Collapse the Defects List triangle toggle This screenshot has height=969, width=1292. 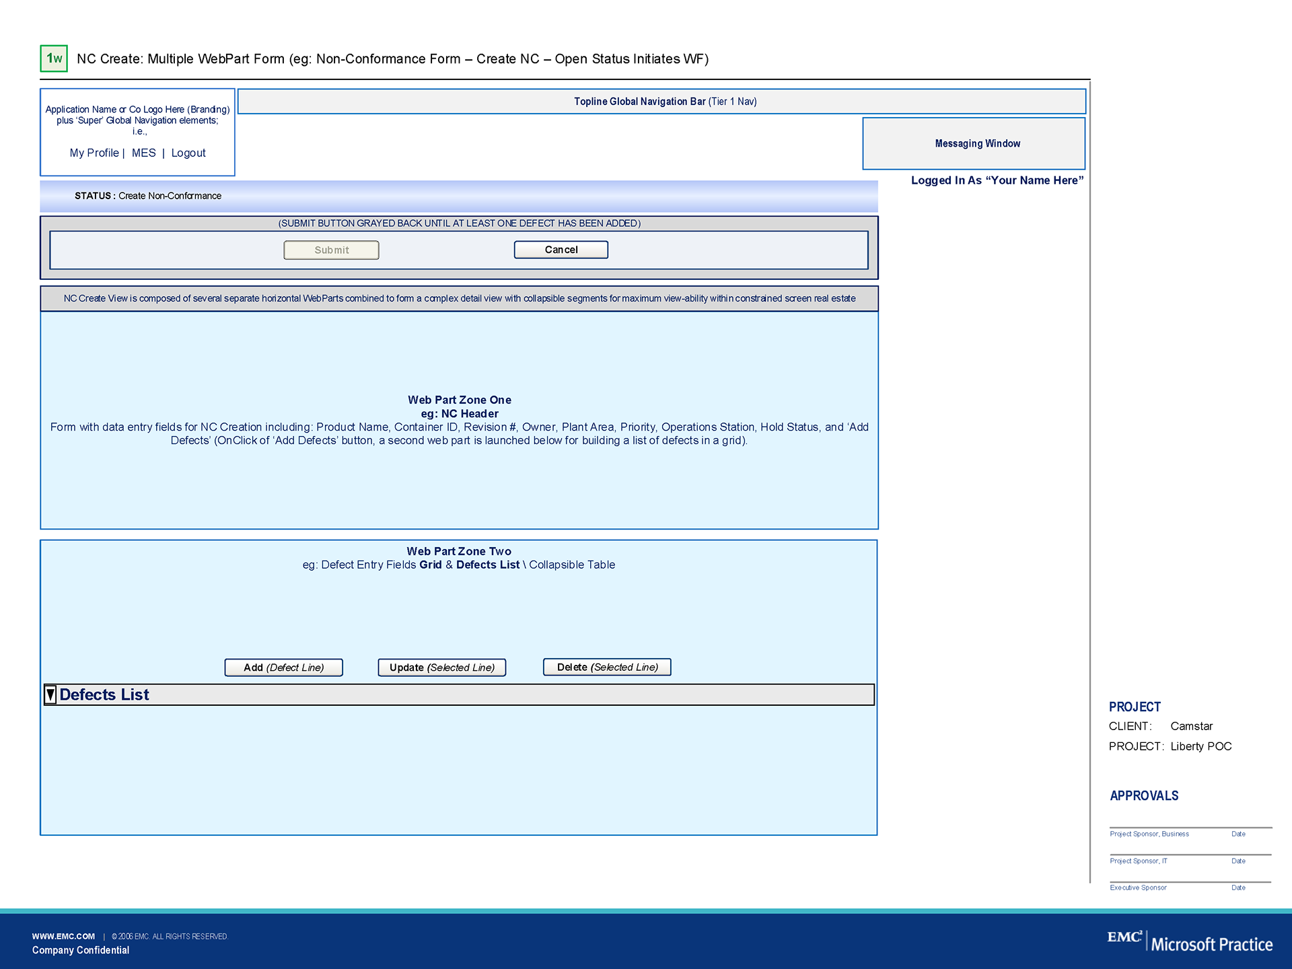(x=50, y=694)
